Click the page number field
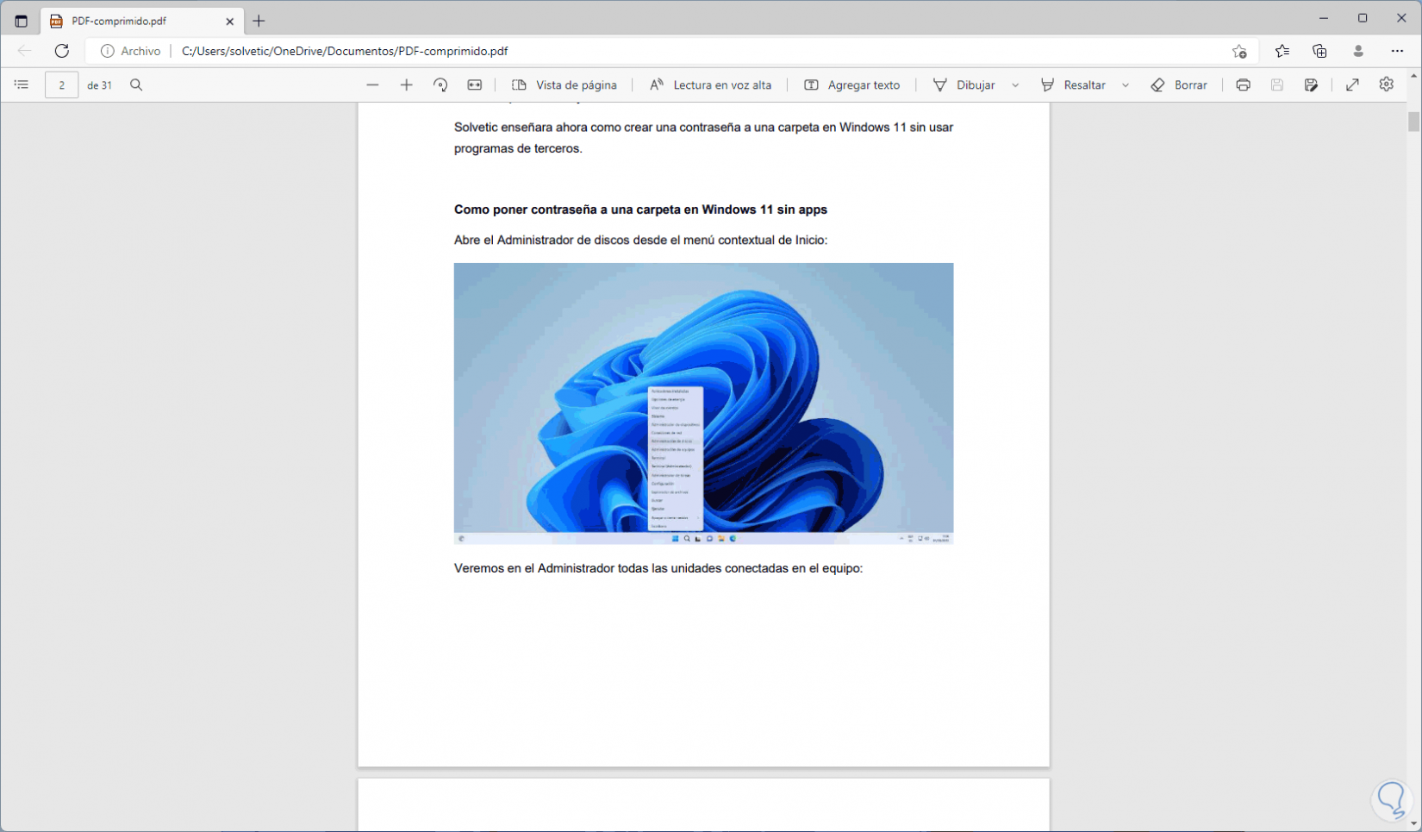Screen dimensions: 1422x832 coord(61,84)
